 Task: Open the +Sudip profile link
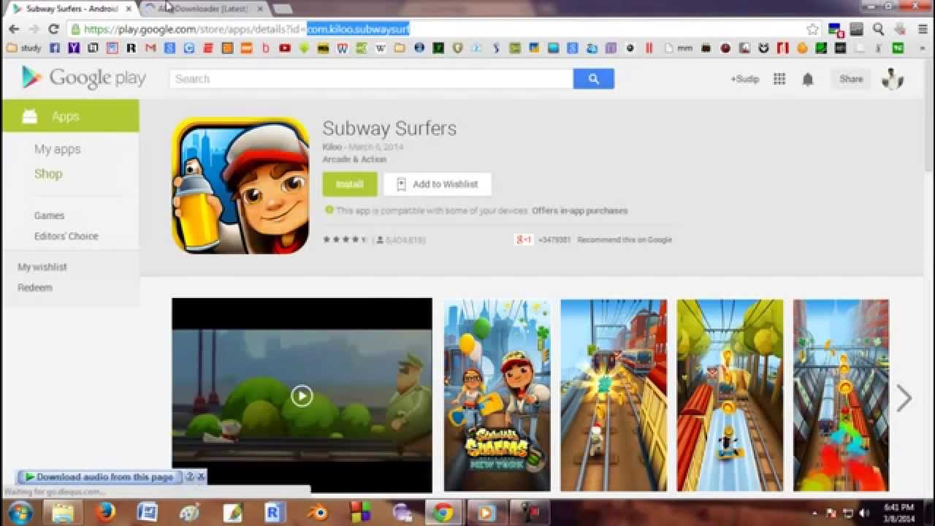click(x=745, y=79)
